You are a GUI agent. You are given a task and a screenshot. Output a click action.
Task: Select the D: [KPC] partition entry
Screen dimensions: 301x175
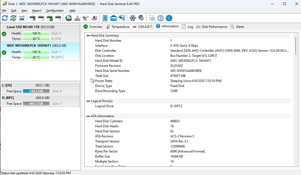[41, 100]
